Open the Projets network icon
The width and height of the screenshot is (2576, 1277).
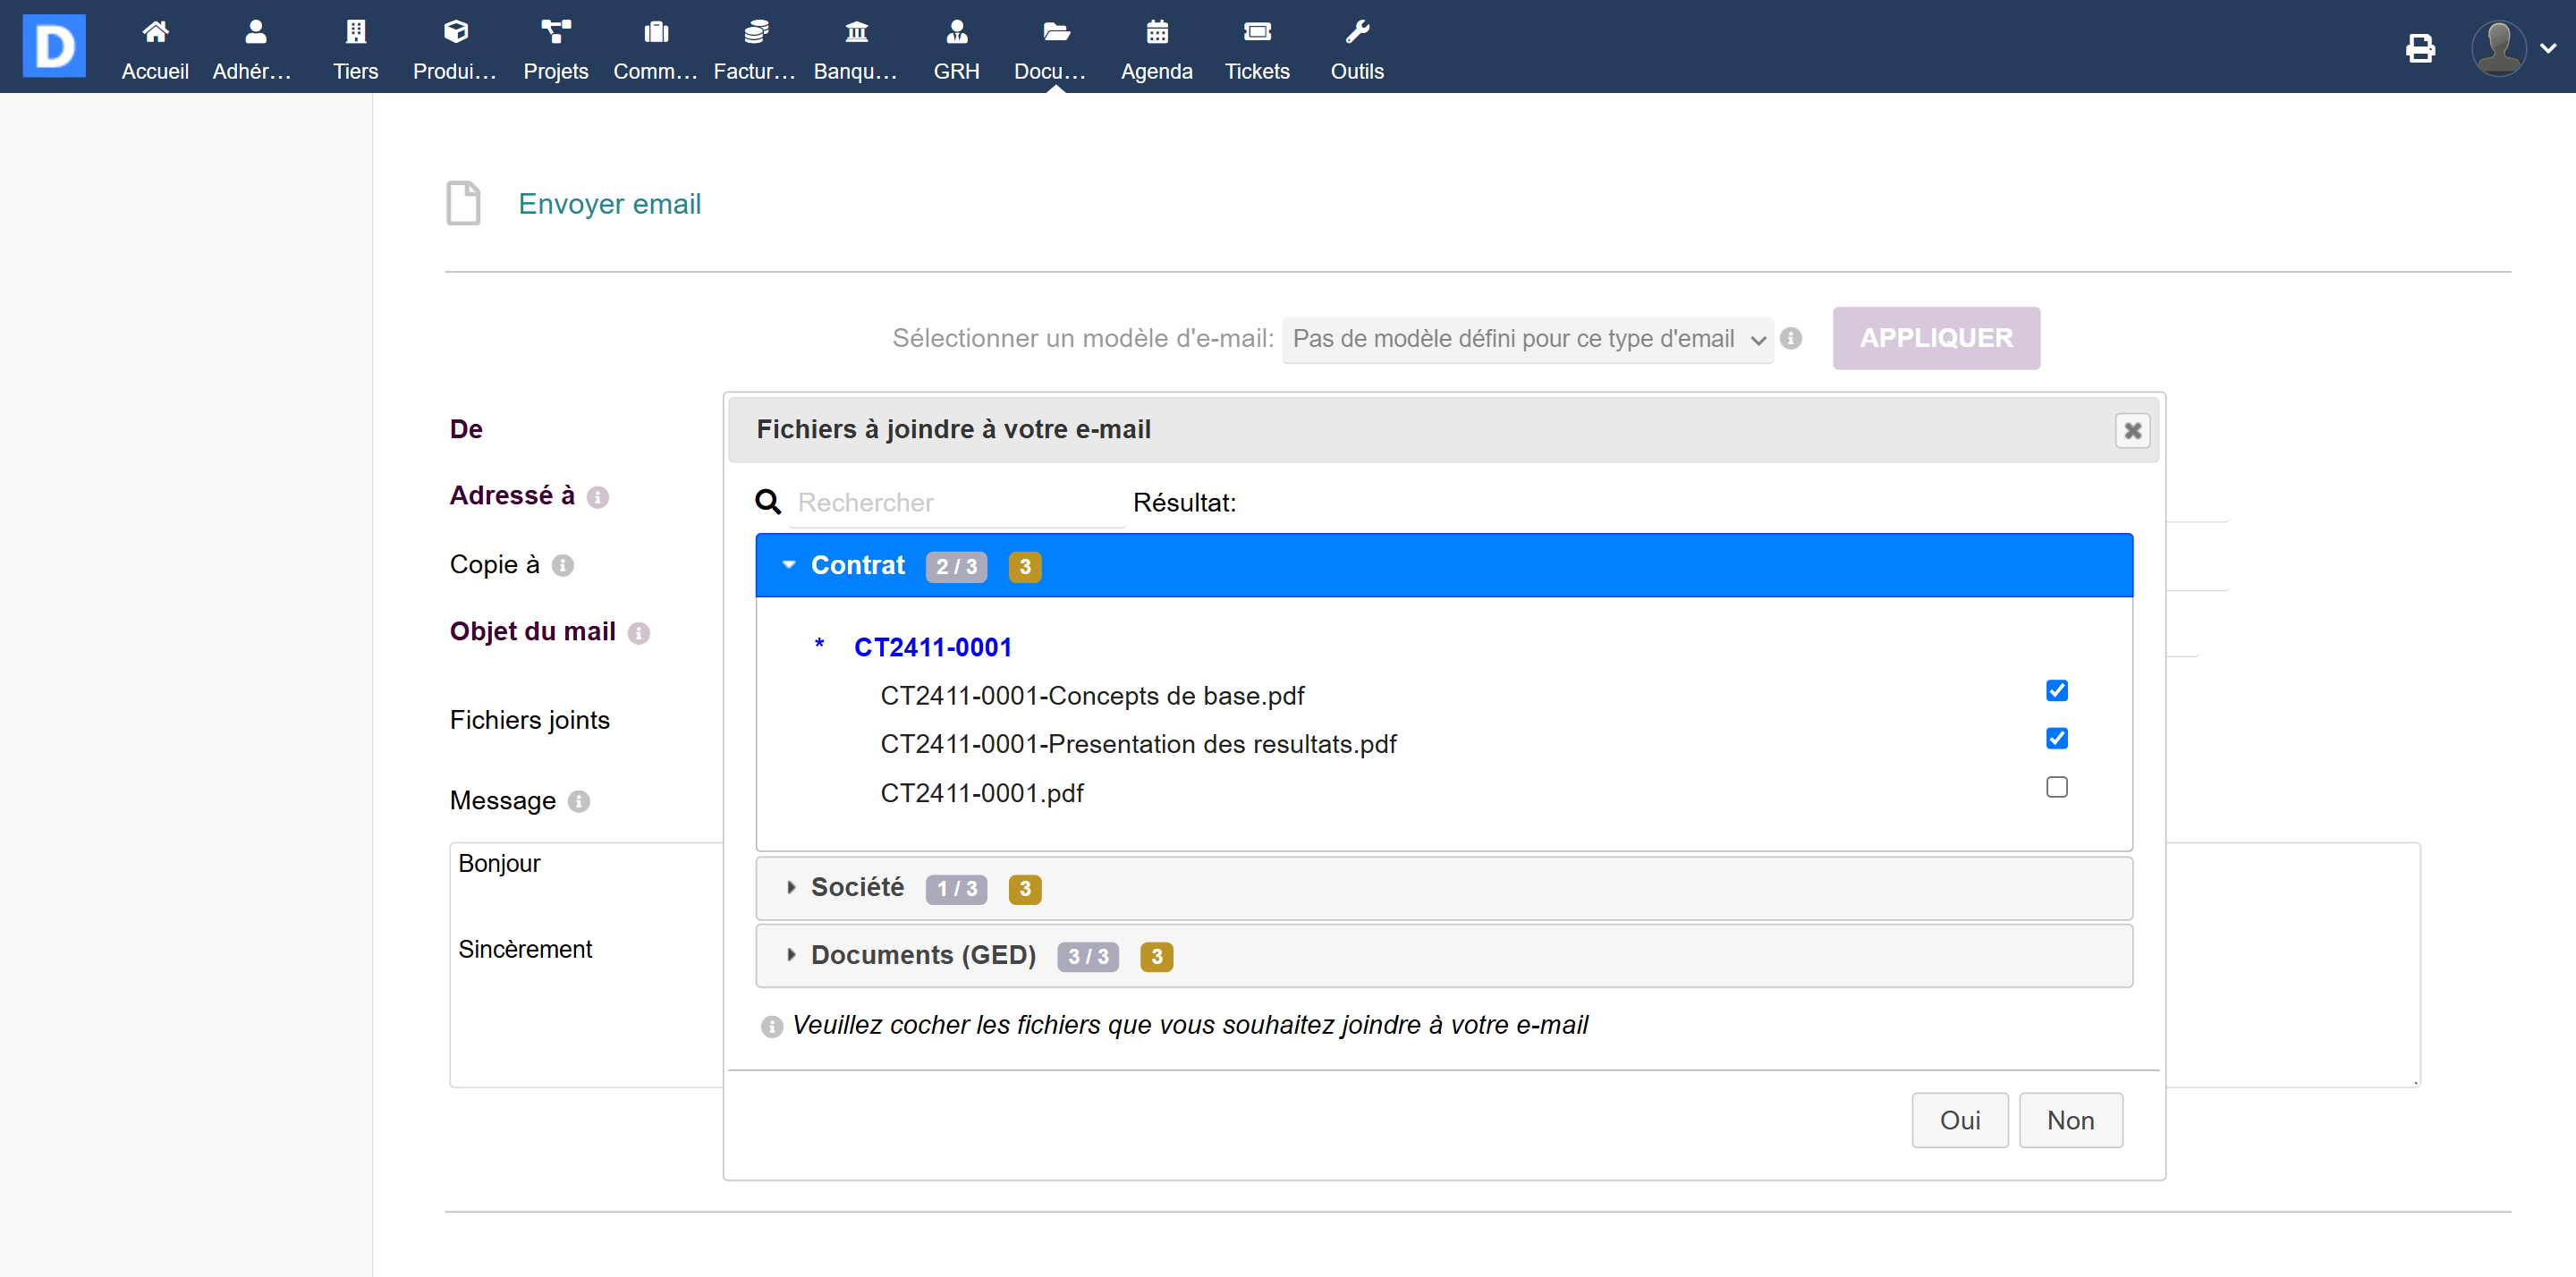[555, 32]
